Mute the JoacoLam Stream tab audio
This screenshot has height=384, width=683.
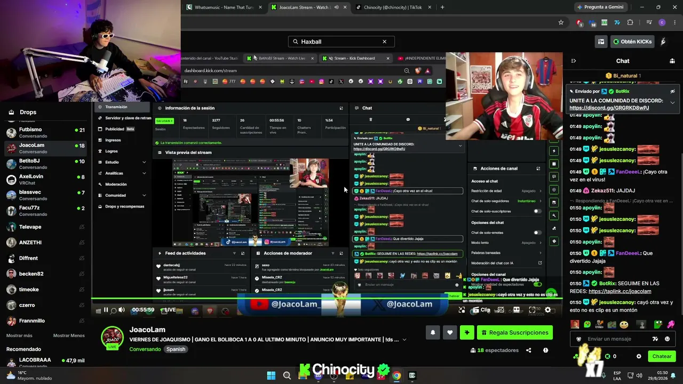336,7
